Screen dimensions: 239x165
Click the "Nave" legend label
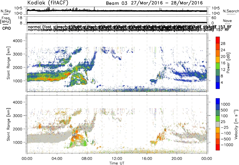click(x=227, y=21)
